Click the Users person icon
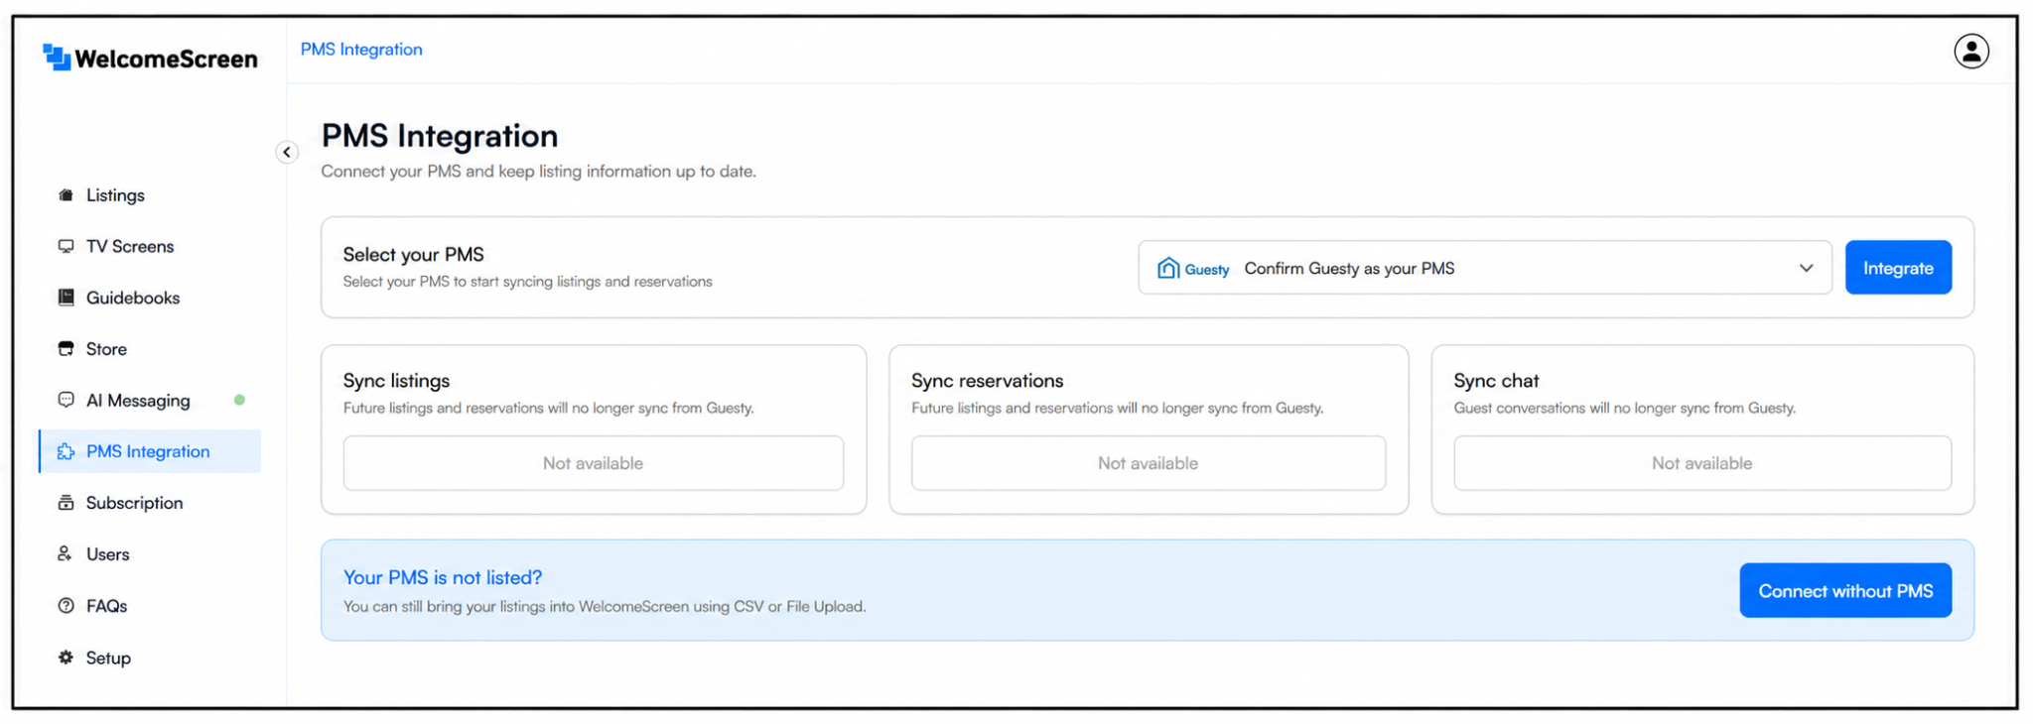The width and height of the screenshot is (2033, 724). point(66,554)
